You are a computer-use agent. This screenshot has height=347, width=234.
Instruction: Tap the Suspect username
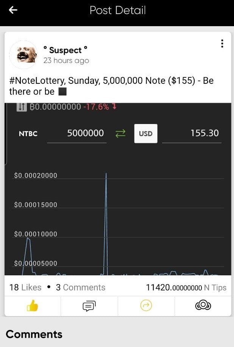coord(65,50)
